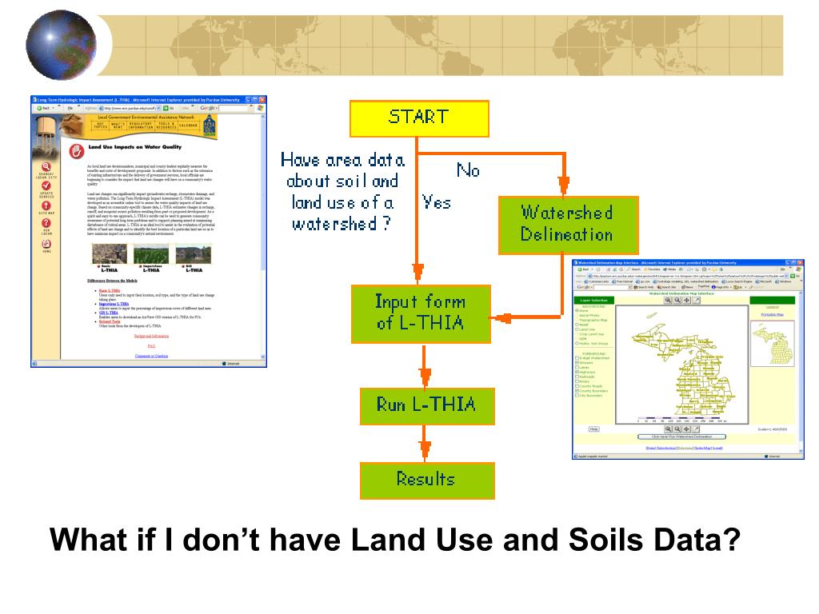The image size is (819, 614).
Task: Click the zoom-in icon below the Michigan map
Action: (x=668, y=429)
